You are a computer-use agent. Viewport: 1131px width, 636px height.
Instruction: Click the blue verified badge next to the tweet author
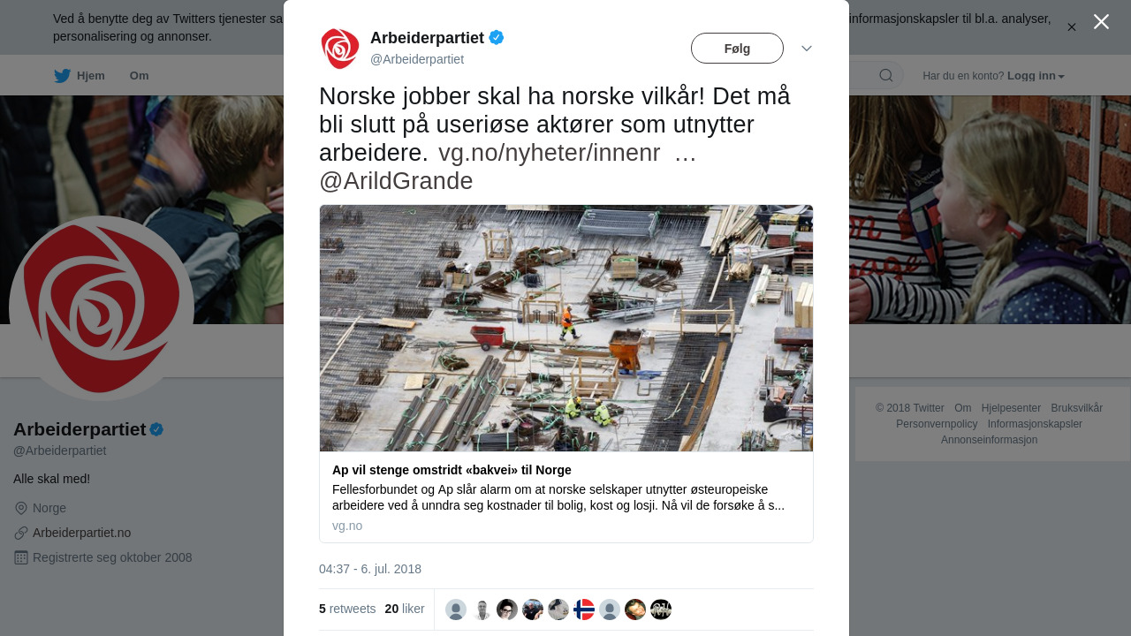(x=497, y=37)
